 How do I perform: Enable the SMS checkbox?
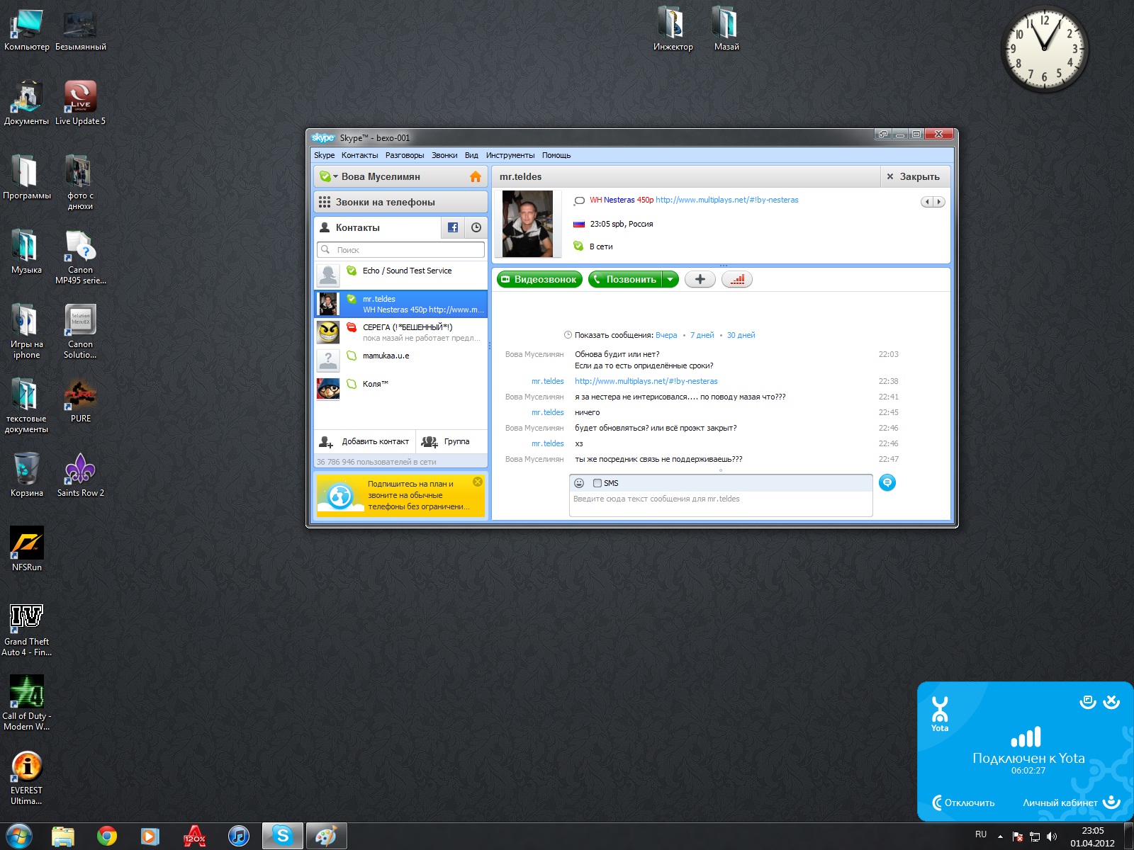pos(597,483)
